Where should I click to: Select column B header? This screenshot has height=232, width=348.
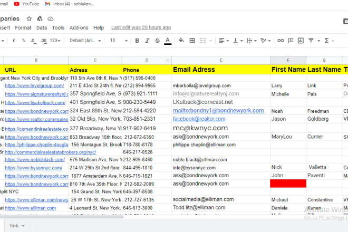point(36,60)
